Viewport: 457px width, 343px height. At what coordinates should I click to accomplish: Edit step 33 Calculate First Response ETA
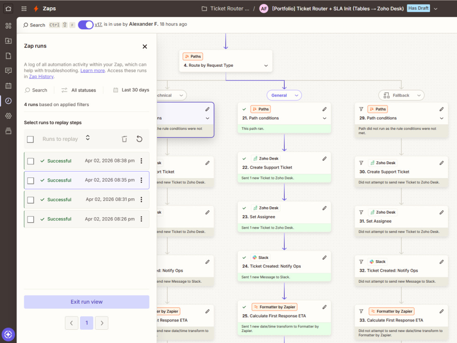point(441,311)
